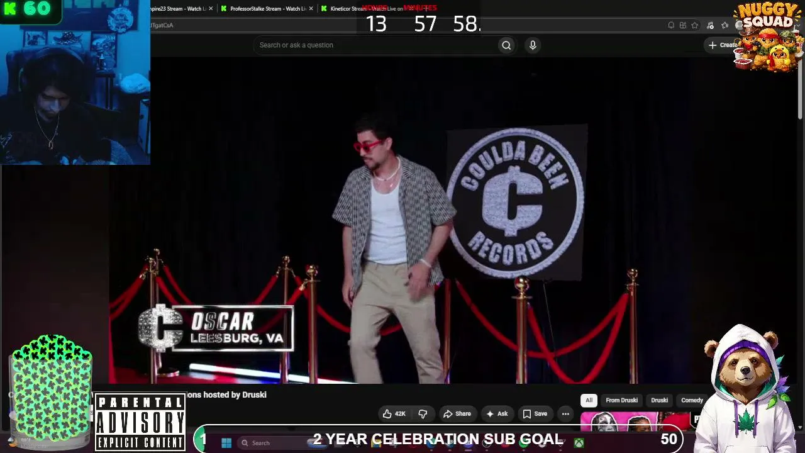Image resolution: width=805 pixels, height=453 pixels.
Task: Share the video via Share button
Action: [x=457, y=414]
